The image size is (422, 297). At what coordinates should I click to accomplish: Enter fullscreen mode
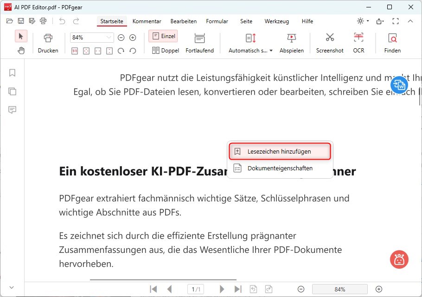(x=396, y=21)
